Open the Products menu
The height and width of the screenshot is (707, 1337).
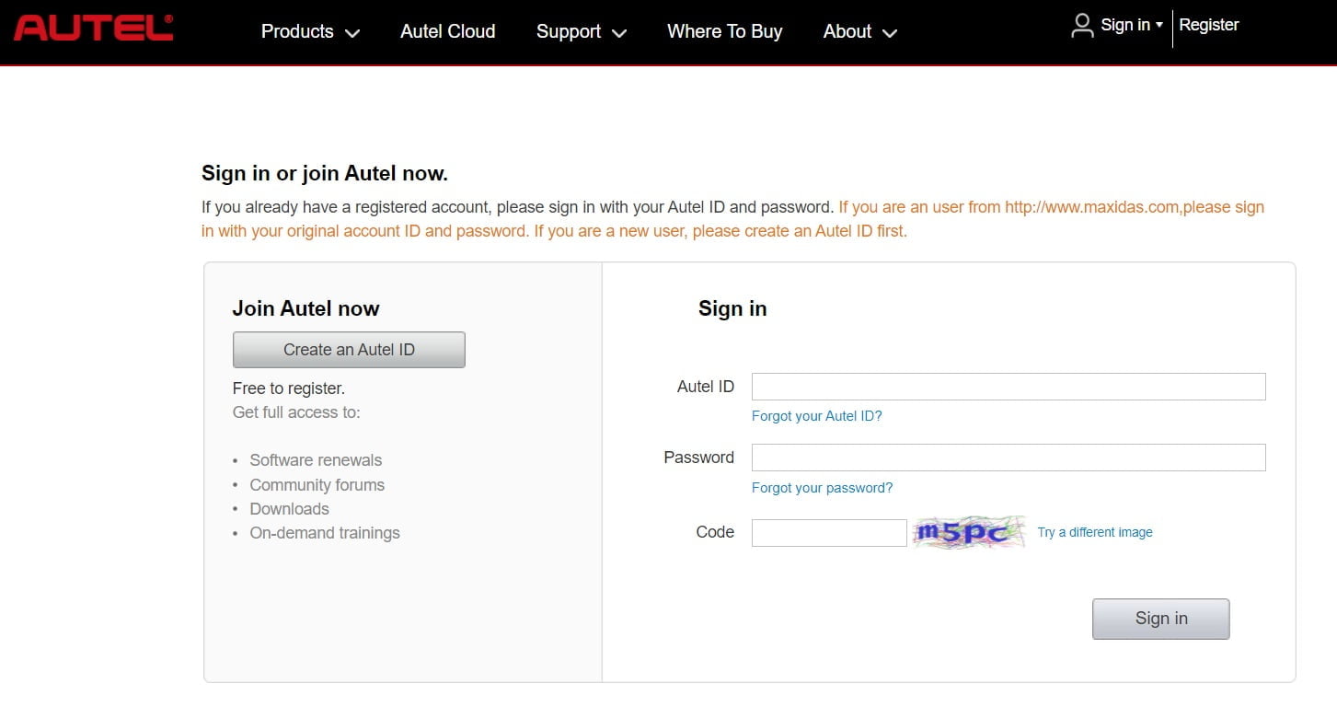(x=297, y=31)
